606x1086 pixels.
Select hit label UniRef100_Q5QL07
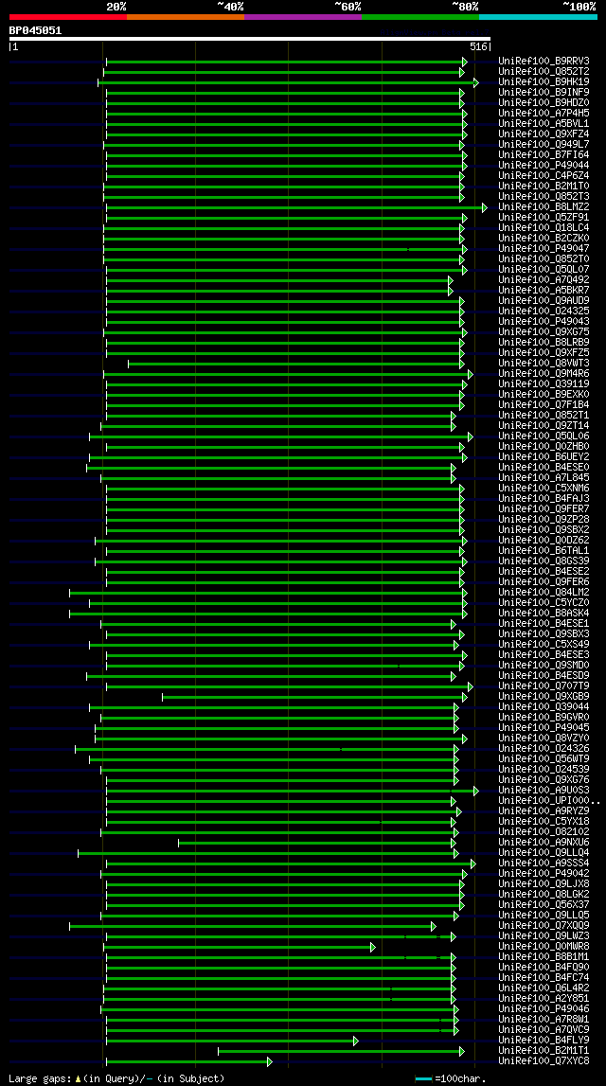coord(544,270)
